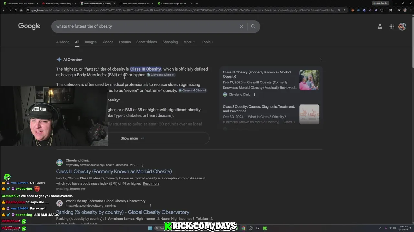This screenshot has width=414, height=232.
Task: Close the Baseball Pizza tab
Action: click(x=76, y=3)
